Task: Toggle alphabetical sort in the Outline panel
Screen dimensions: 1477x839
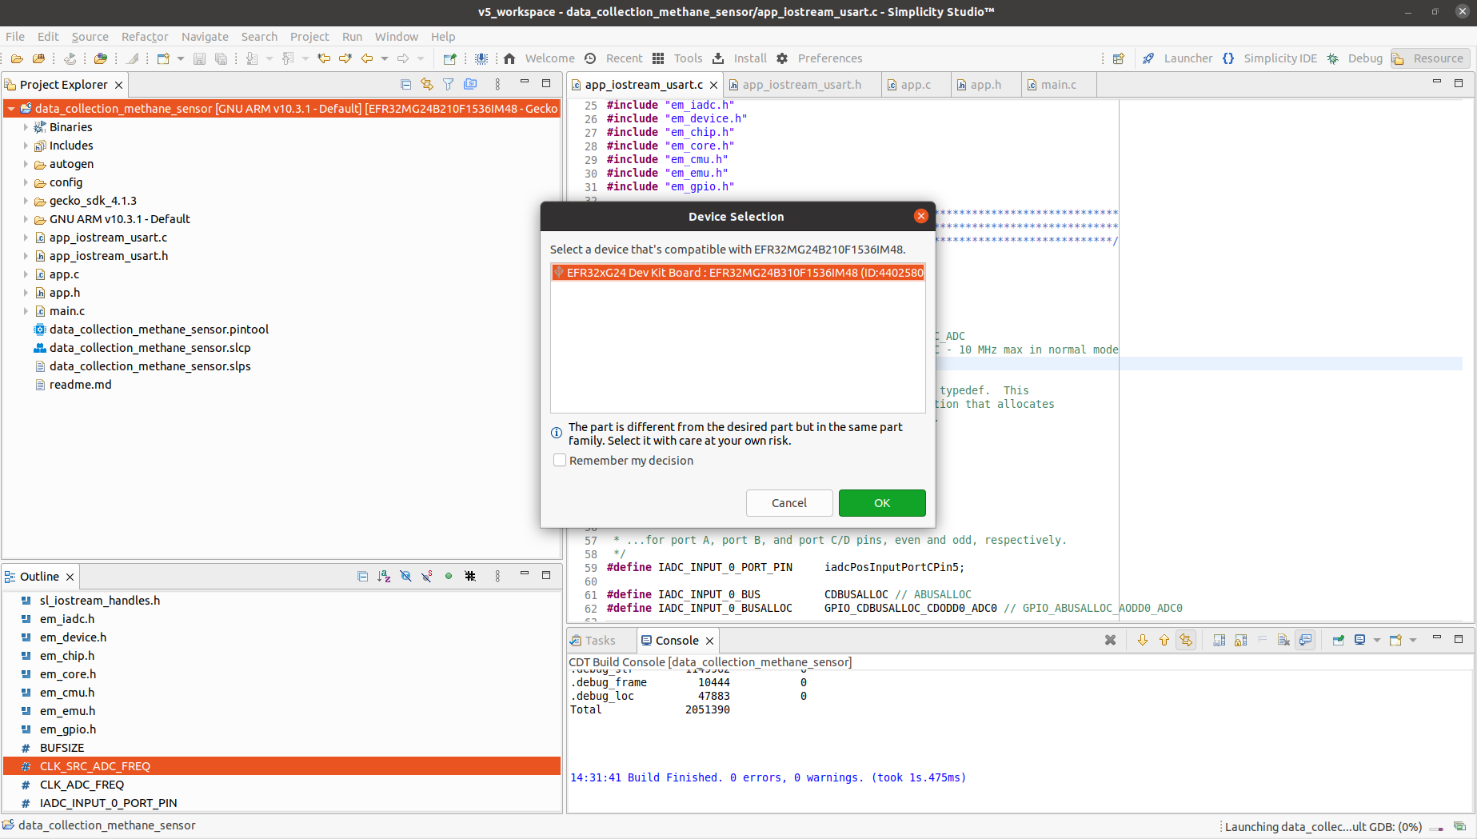Action: pos(384,577)
